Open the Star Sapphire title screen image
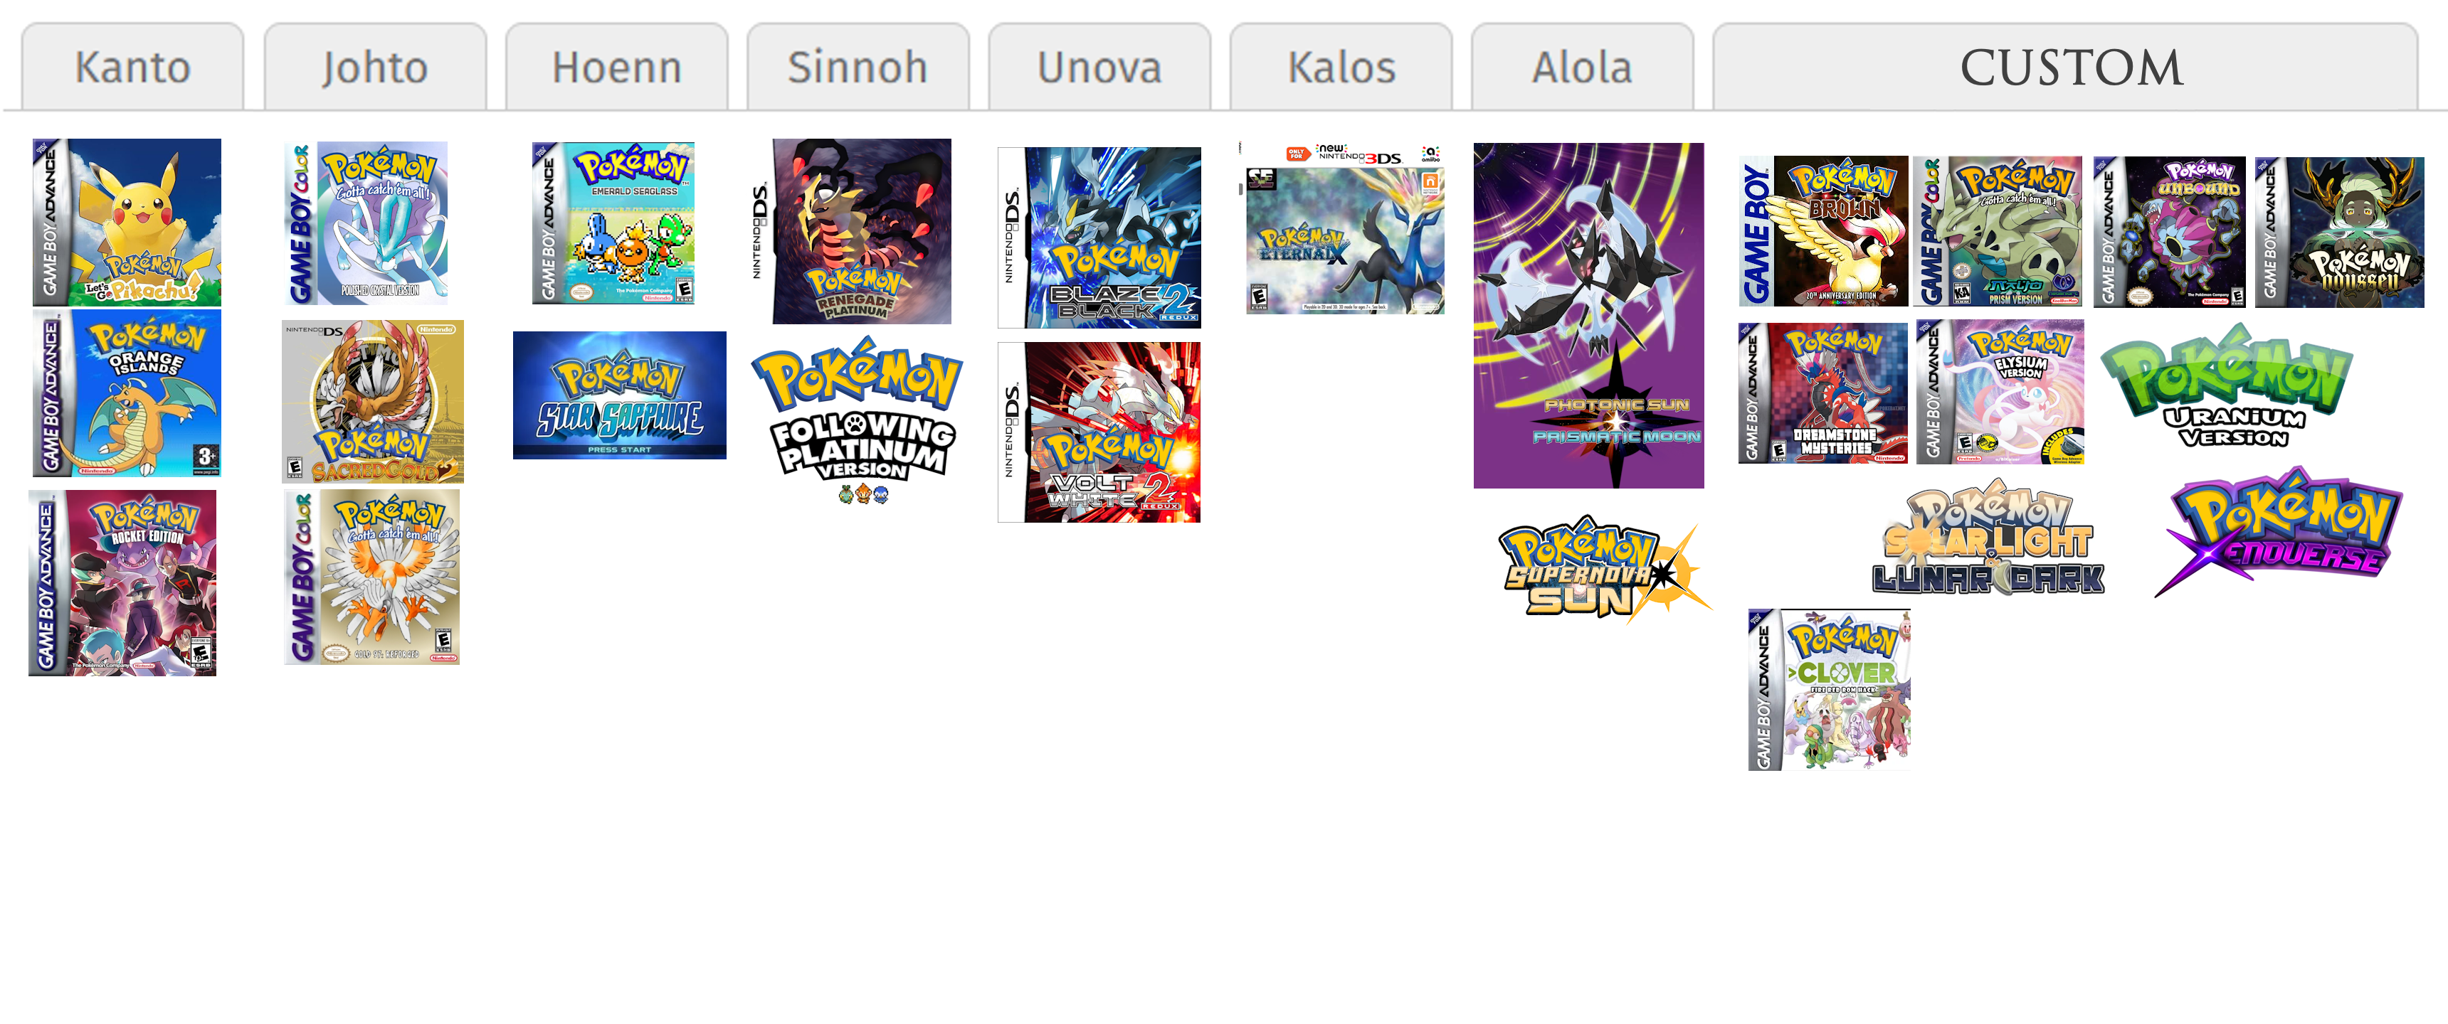Screen dimensions: 2448x1024 point(620,395)
